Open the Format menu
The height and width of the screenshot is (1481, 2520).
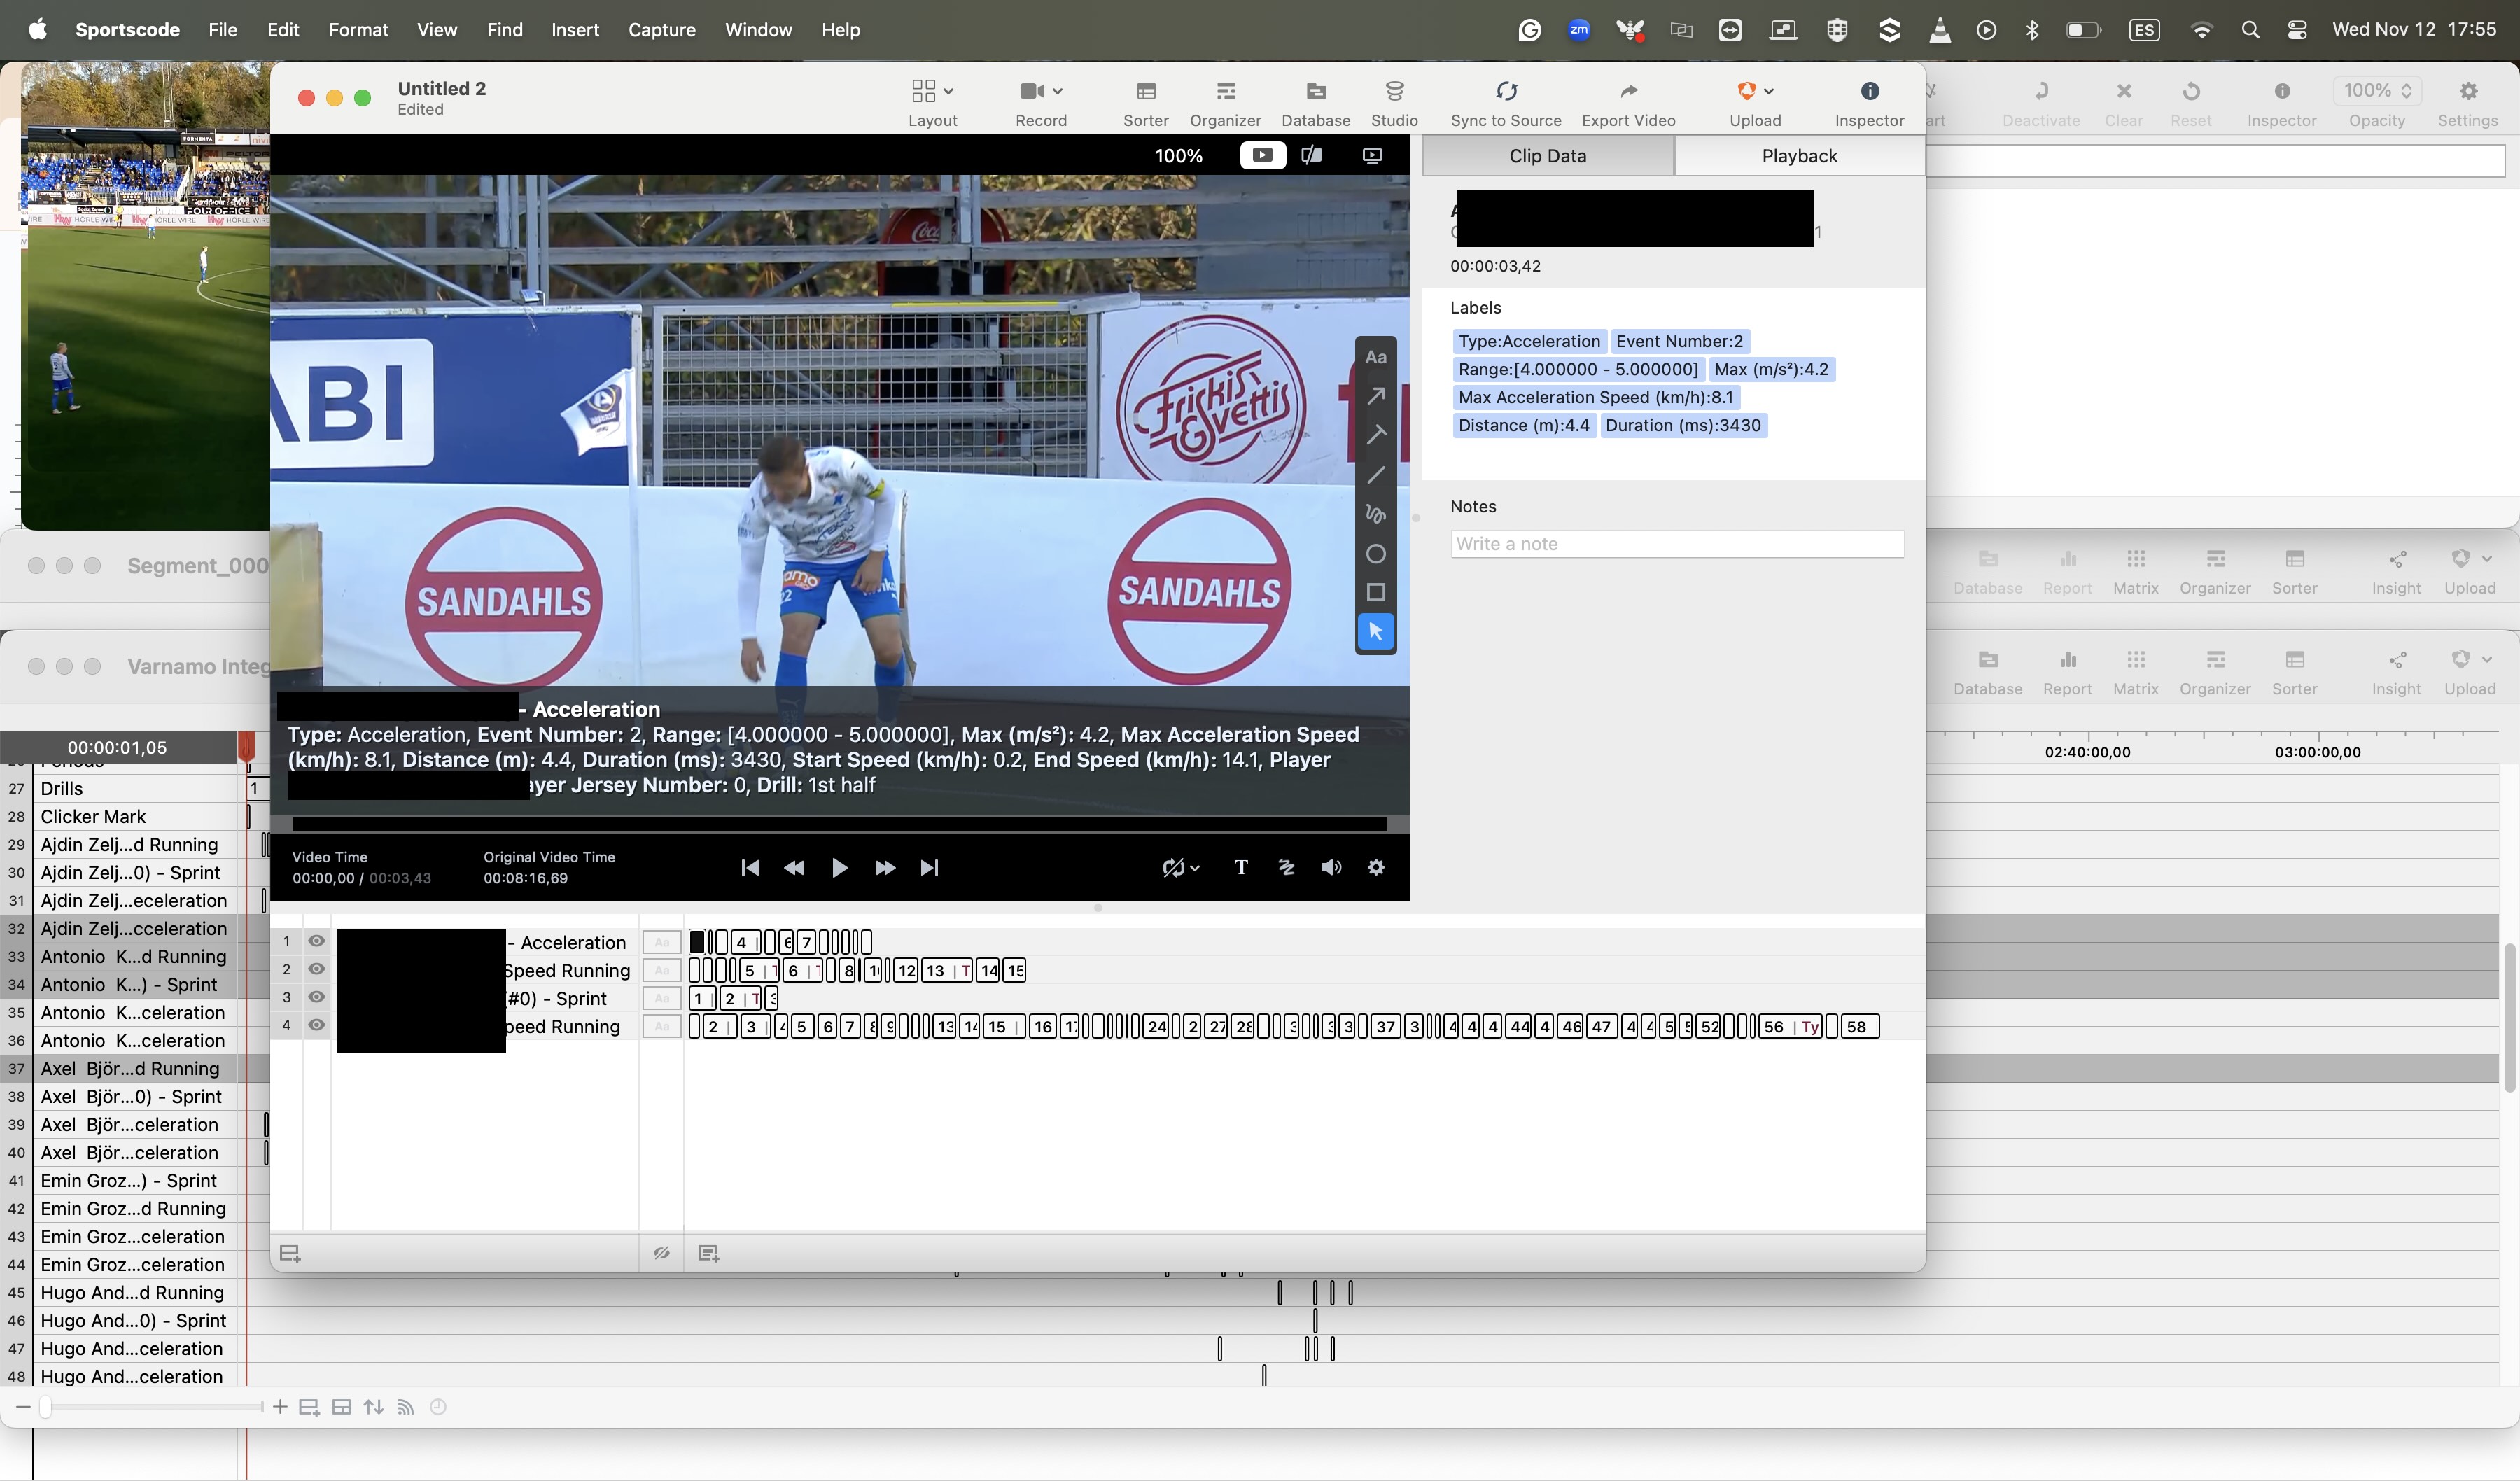pyautogui.click(x=358, y=30)
